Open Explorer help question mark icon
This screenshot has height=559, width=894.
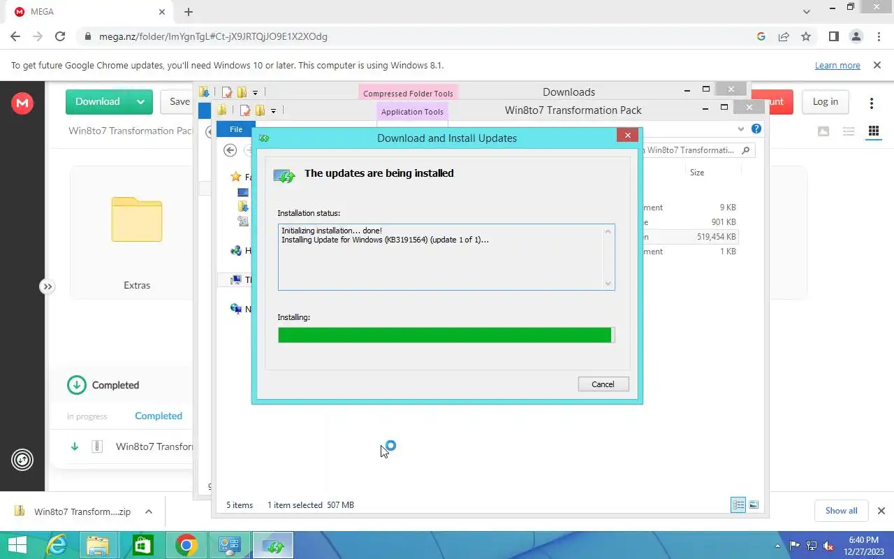coord(756,129)
